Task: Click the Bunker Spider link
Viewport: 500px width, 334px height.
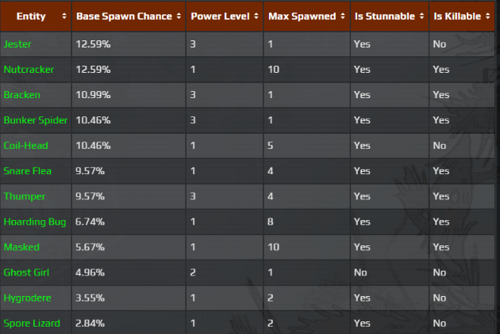Action: point(35,120)
